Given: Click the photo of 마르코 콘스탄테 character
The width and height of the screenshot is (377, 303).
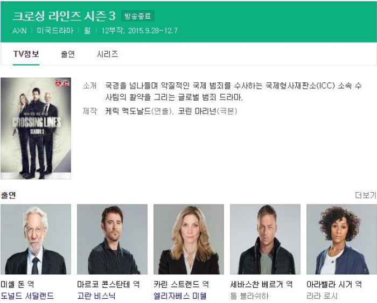Looking at the screenshot, I should click(x=112, y=239).
